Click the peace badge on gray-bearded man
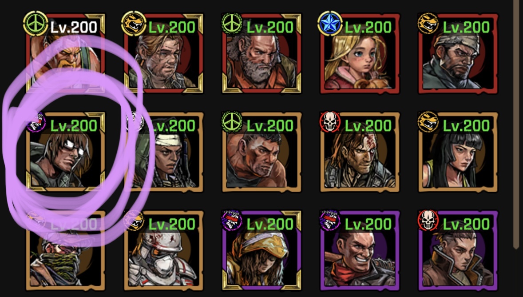Image resolution: width=523 pixels, height=297 pixels. (x=231, y=24)
